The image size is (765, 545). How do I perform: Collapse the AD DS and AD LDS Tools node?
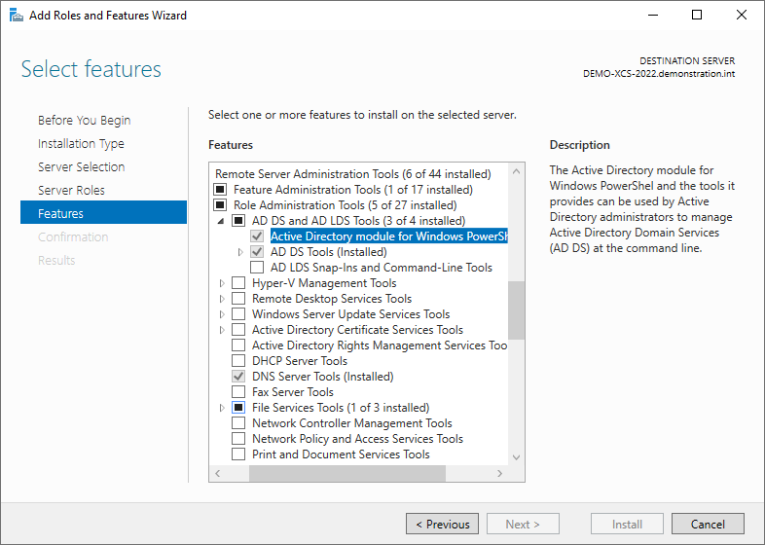pyautogui.click(x=223, y=221)
